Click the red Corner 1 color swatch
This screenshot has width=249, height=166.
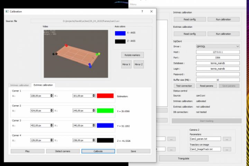(105, 96)
